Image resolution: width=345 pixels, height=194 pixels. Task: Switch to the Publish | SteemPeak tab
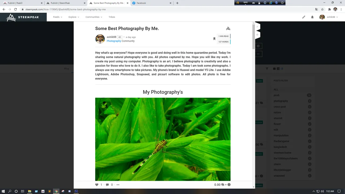(66, 3)
